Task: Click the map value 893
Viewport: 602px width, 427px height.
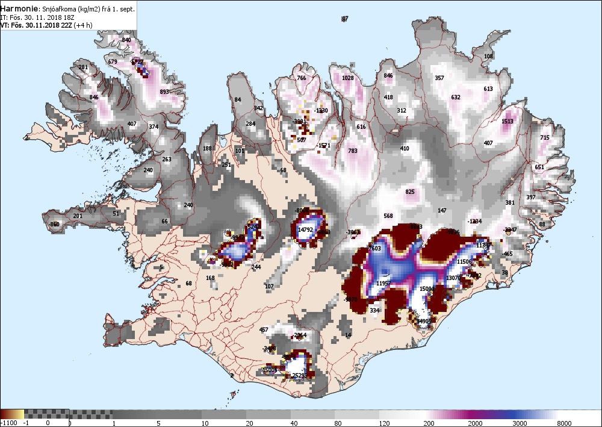Action: pos(164,92)
